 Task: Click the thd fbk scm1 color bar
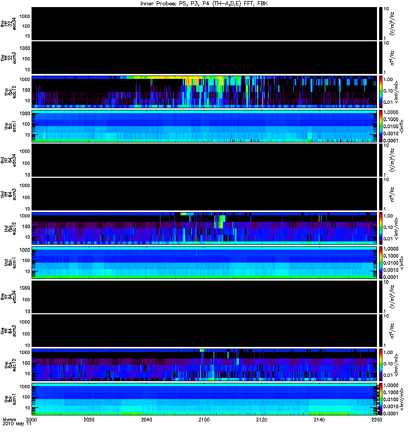[x=380, y=263]
